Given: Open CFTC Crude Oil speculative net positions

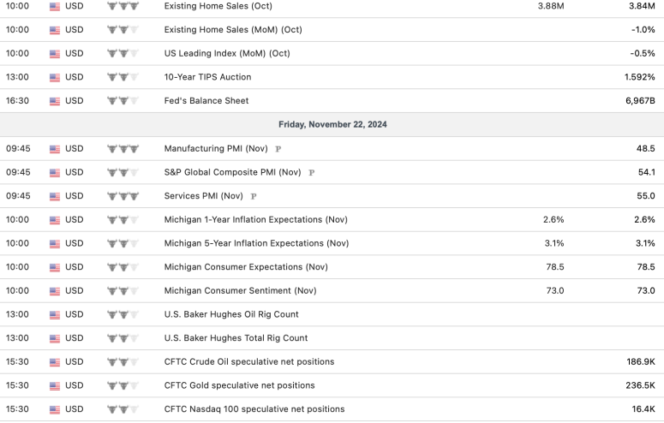Looking at the screenshot, I should click(248, 361).
